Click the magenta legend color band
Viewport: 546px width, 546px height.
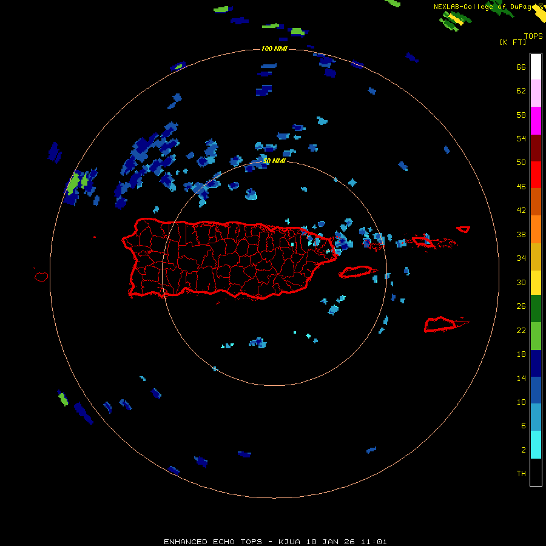(x=536, y=121)
